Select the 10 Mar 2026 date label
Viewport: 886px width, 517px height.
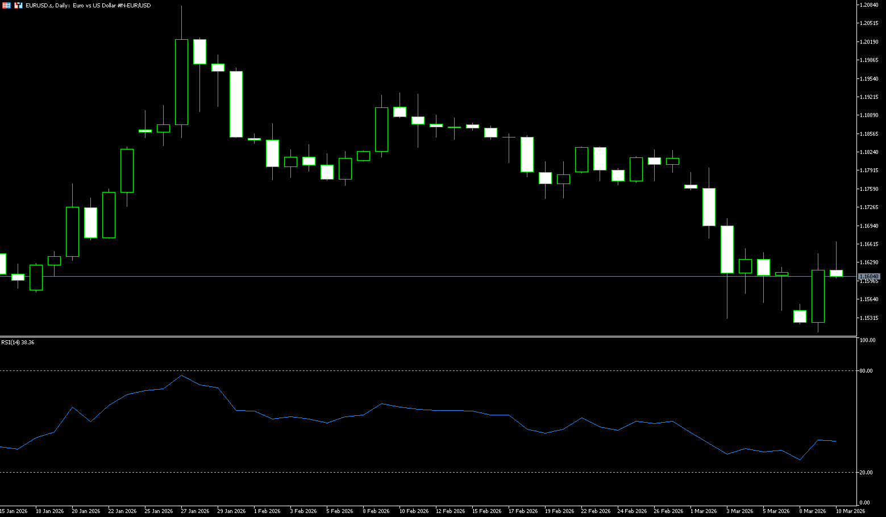[850, 511]
